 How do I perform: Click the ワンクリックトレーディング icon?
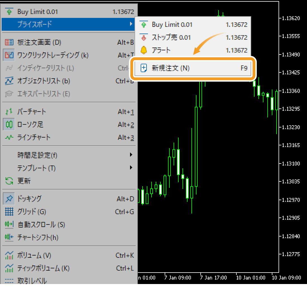(x=9, y=55)
